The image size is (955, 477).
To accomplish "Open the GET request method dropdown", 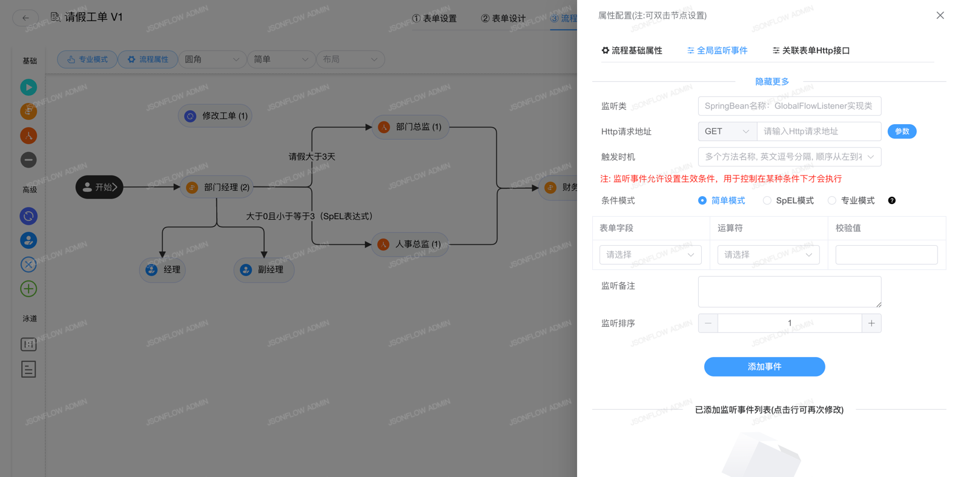I will (x=727, y=131).
